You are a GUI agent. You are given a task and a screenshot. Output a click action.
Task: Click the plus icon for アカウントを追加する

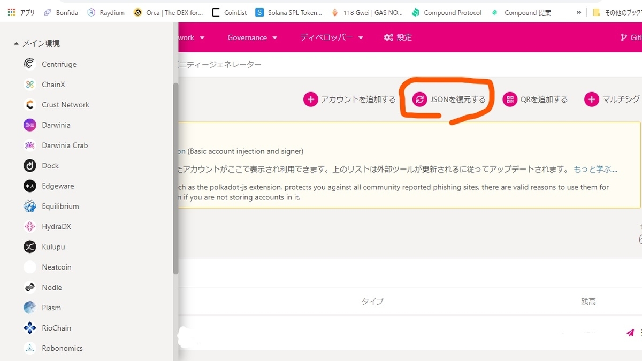pyautogui.click(x=311, y=99)
